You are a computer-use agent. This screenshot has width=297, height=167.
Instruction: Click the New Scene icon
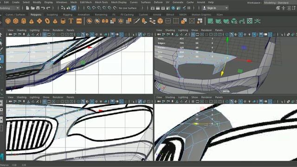point(27,8)
